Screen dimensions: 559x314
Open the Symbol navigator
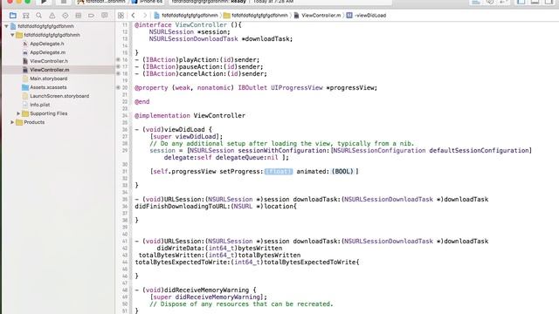pos(25,16)
